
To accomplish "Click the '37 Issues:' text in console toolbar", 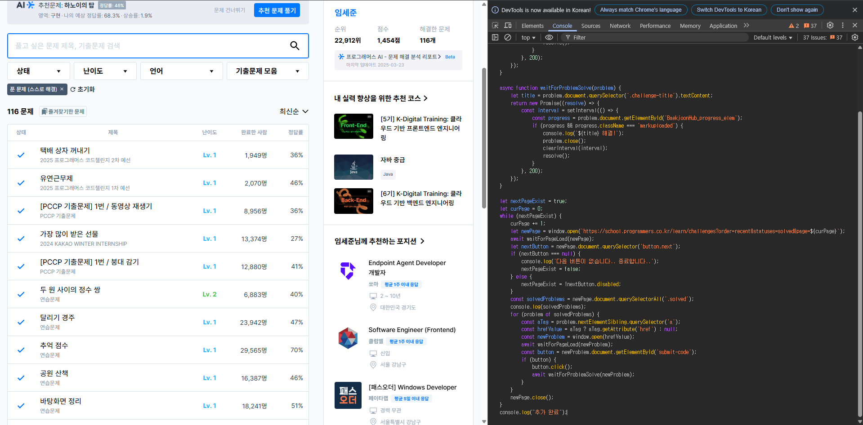I will pyautogui.click(x=814, y=37).
